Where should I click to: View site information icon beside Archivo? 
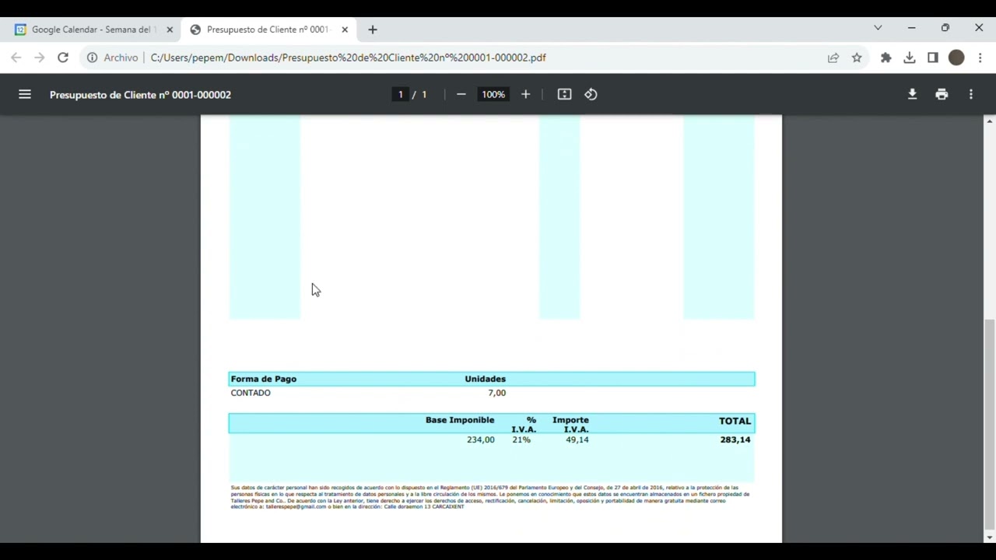click(92, 58)
